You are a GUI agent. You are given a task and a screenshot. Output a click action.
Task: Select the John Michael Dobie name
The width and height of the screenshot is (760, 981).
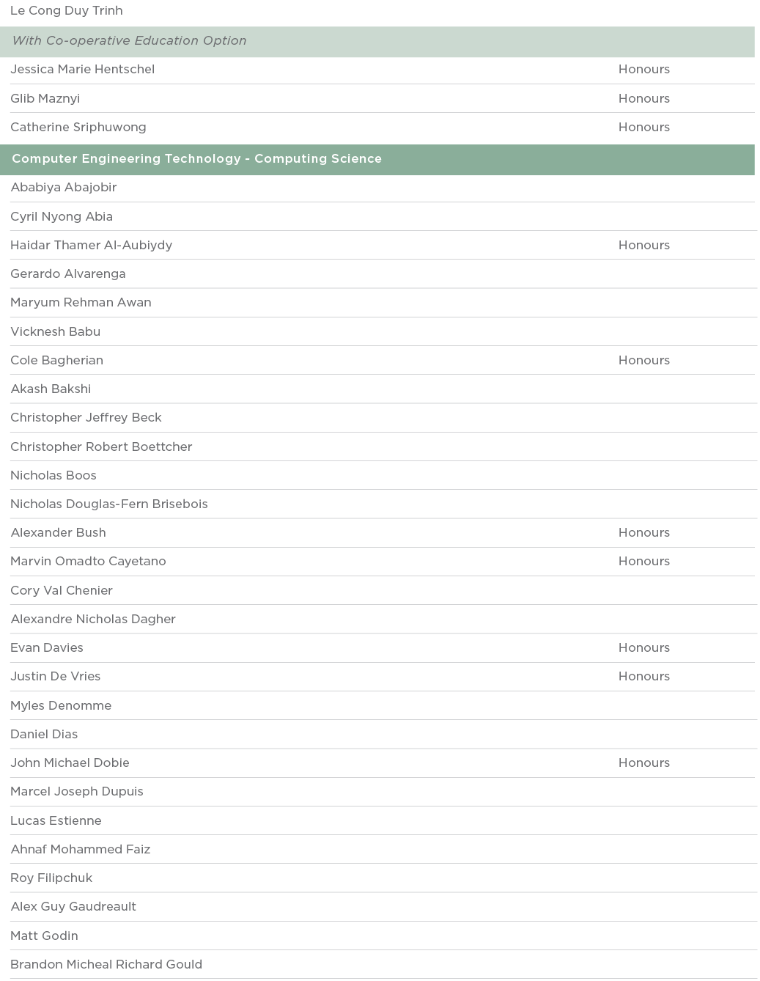coord(70,763)
